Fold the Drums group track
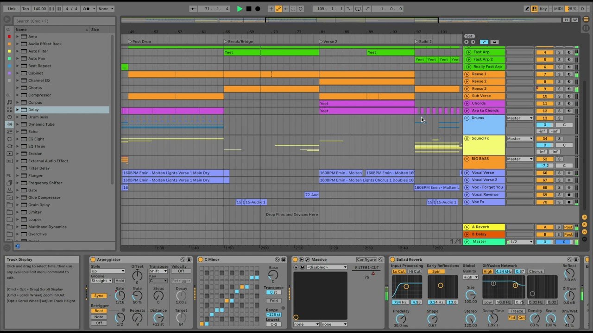The height and width of the screenshot is (333, 593). [x=467, y=118]
